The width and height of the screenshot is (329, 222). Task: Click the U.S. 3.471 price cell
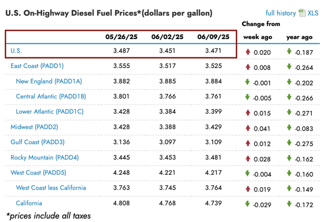point(214,51)
